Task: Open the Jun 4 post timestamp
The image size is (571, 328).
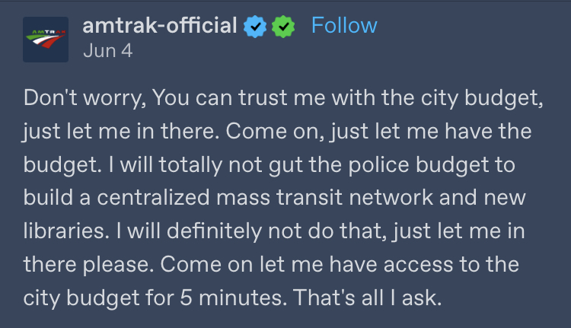Action: coord(108,50)
